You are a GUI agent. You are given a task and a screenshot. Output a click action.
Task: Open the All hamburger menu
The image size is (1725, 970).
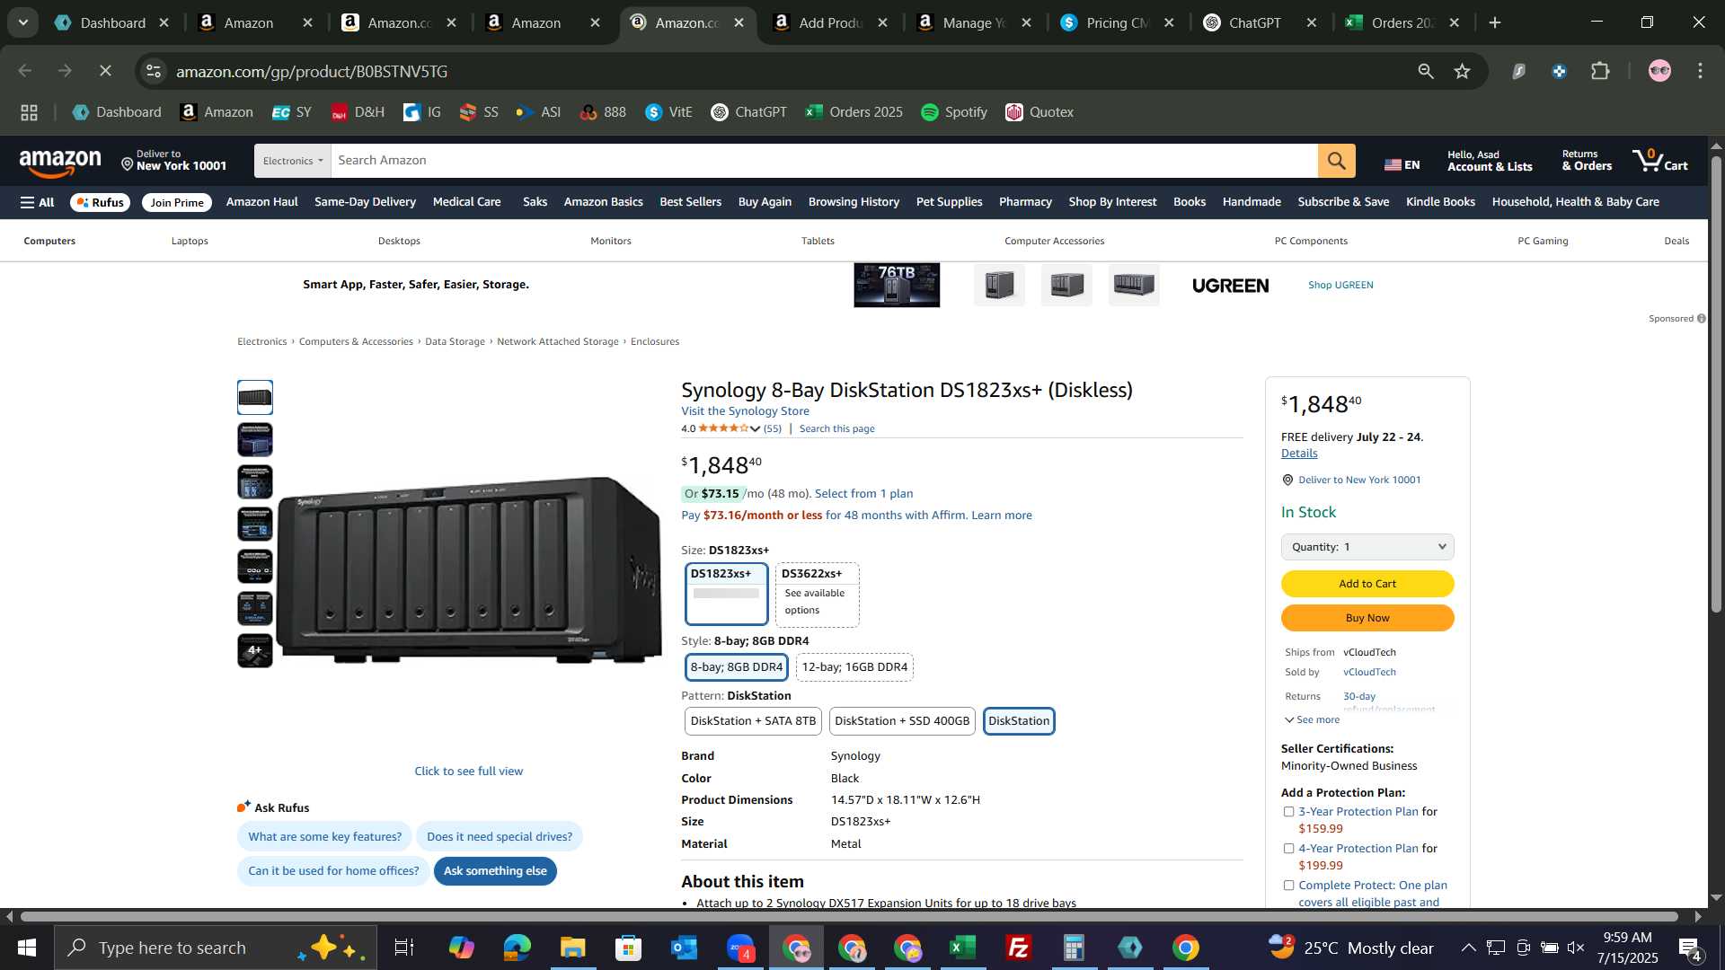pyautogui.click(x=37, y=202)
